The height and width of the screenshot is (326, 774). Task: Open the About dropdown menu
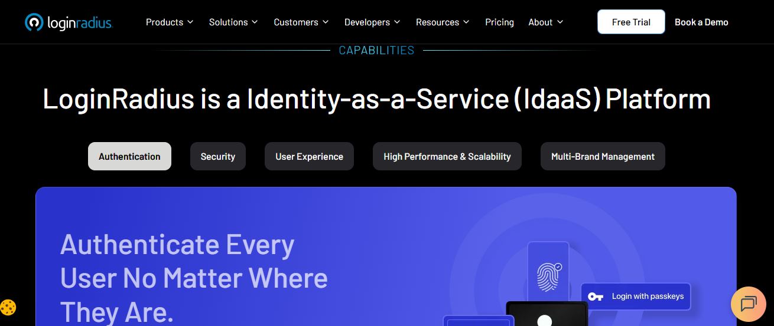pos(545,22)
